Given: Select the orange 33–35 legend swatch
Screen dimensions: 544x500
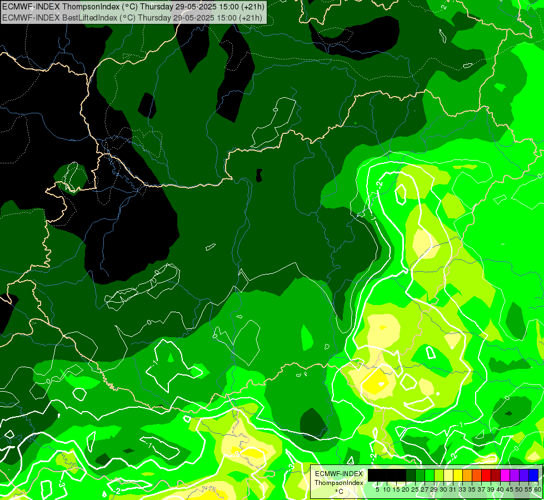Looking at the screenshot, I should tap(467, 475).
